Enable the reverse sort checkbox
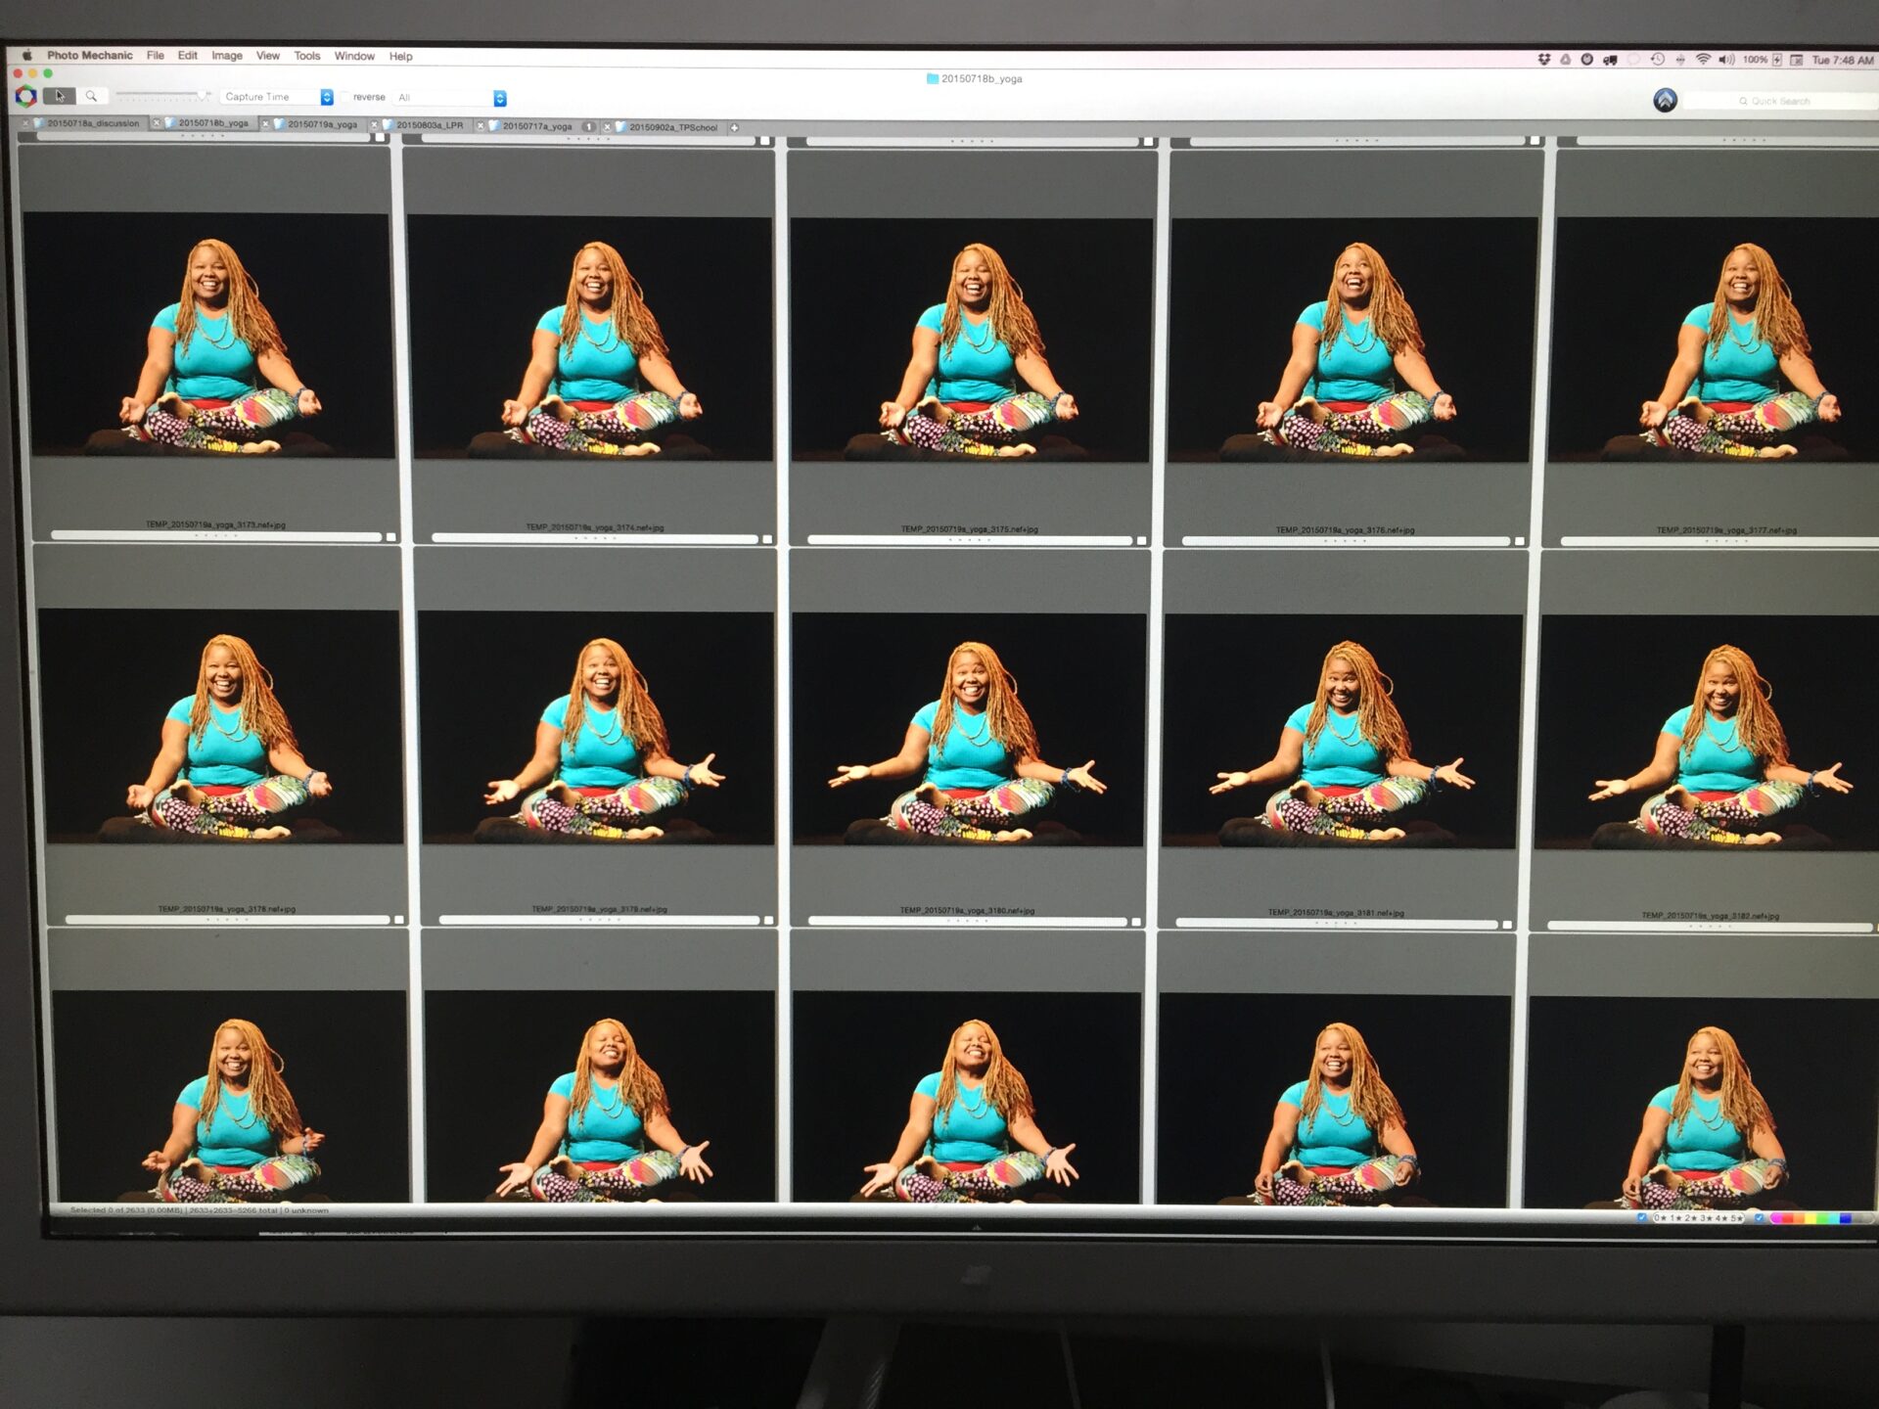The height and width of the screenshot is (1409, 1879). tap(345, 97)
